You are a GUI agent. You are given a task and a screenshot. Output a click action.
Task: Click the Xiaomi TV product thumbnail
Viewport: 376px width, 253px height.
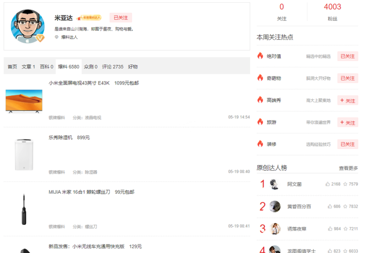tap(23, 101)
